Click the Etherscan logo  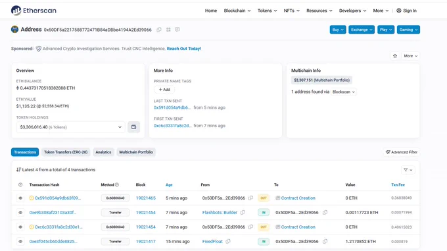coord(34,11)
